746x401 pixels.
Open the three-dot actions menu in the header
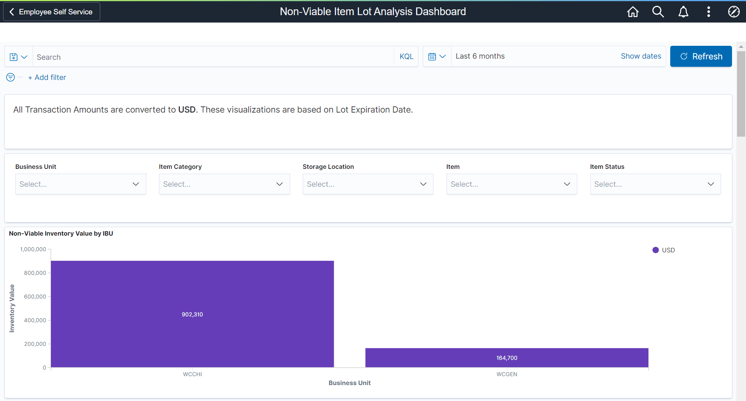point(708,12)
